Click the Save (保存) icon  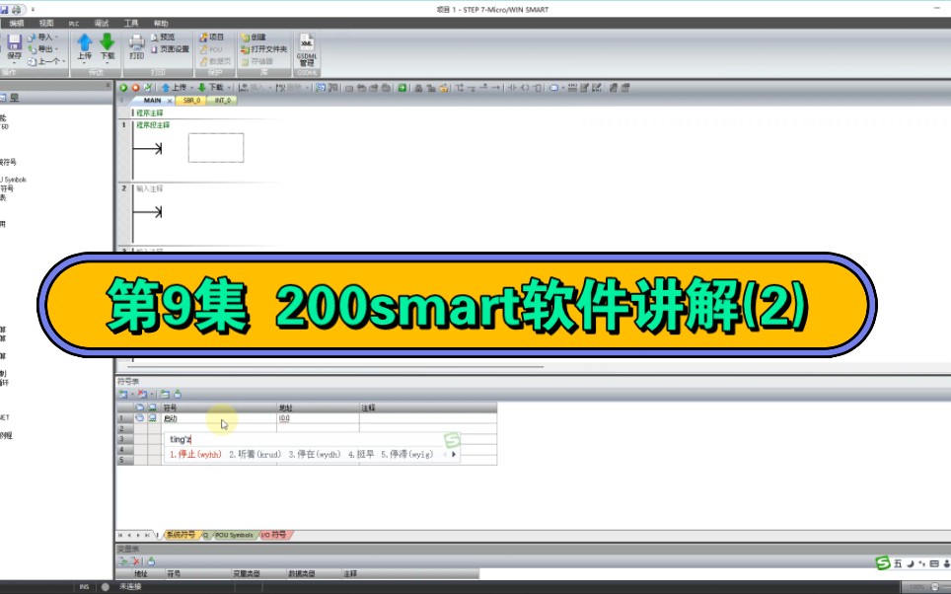pyautogui.click(x=14, y=40)
